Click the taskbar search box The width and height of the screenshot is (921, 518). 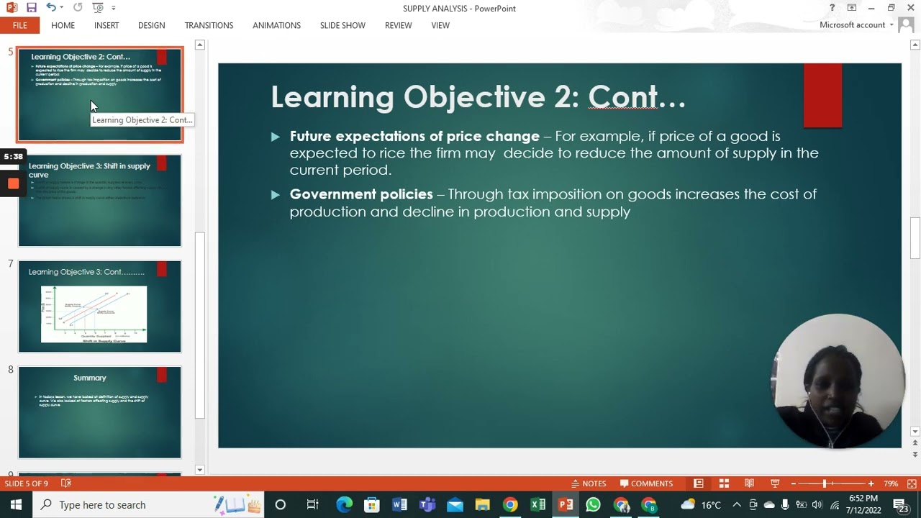149,504
